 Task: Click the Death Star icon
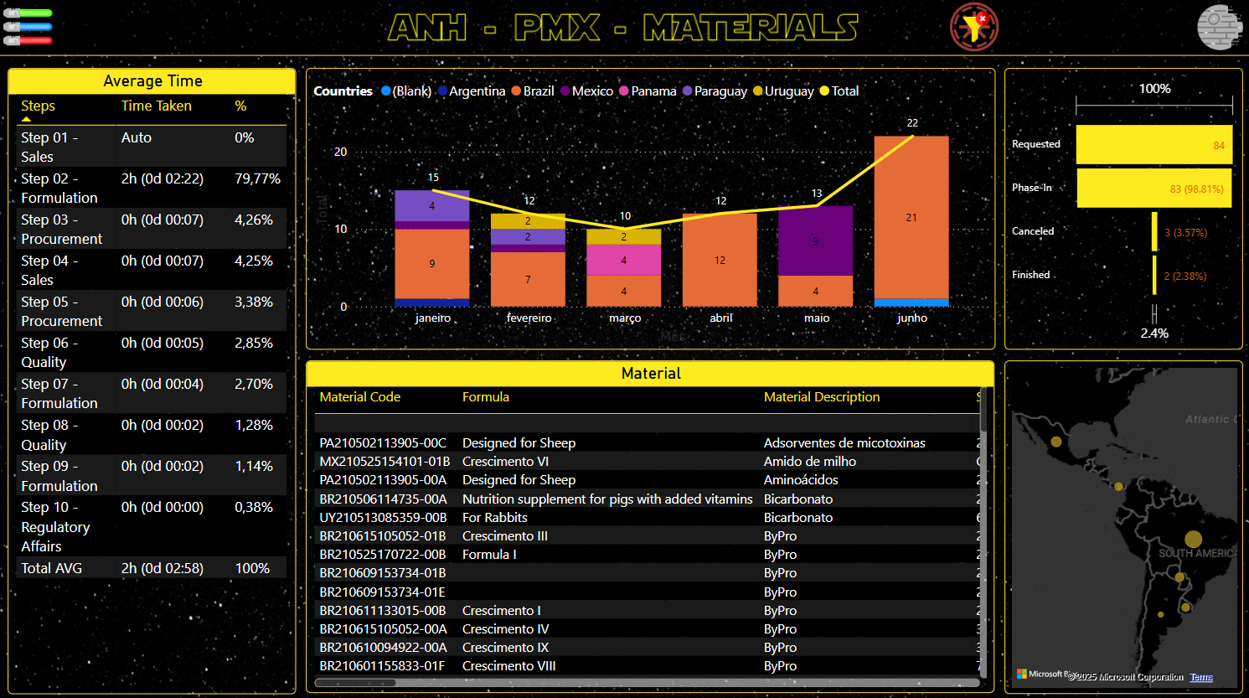(1219, 27)
